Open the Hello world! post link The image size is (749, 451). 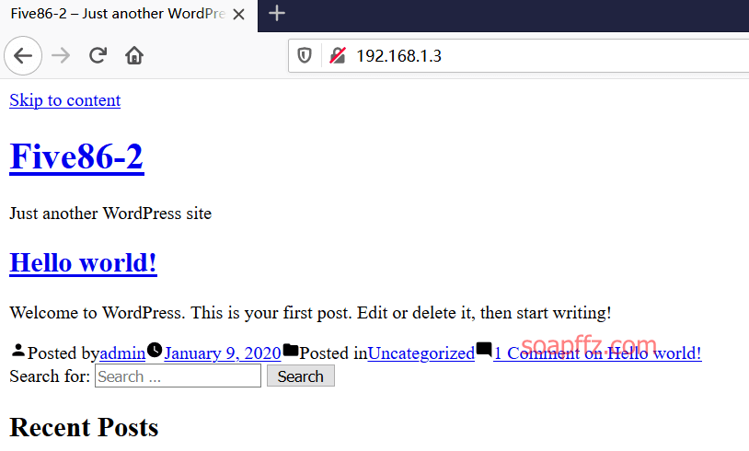click(x=83, y=262)
